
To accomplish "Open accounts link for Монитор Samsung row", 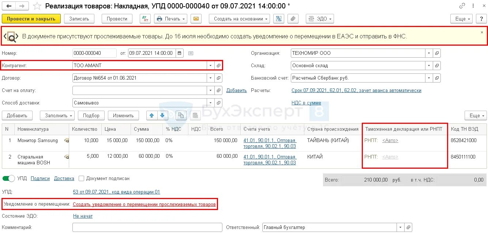I will click(270, 143).
